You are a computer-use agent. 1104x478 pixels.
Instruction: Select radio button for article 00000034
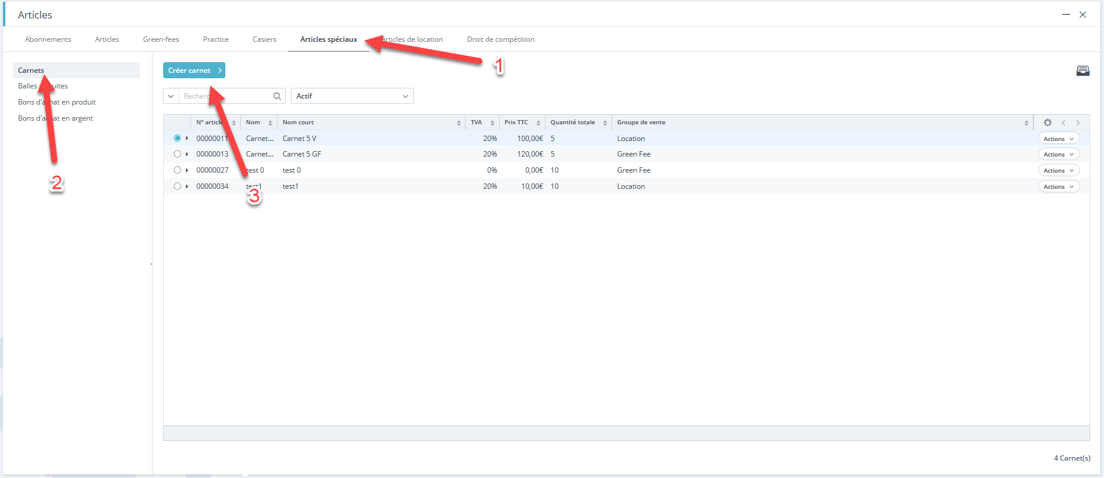coord(178,186)
